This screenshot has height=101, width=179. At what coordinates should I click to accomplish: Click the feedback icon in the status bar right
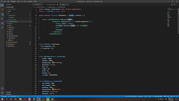(174, 96)
